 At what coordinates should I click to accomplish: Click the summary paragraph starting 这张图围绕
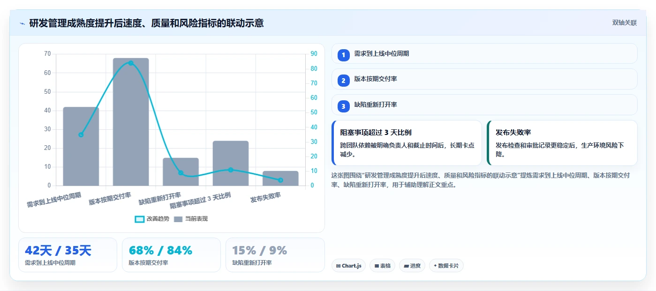pos(481,180)
